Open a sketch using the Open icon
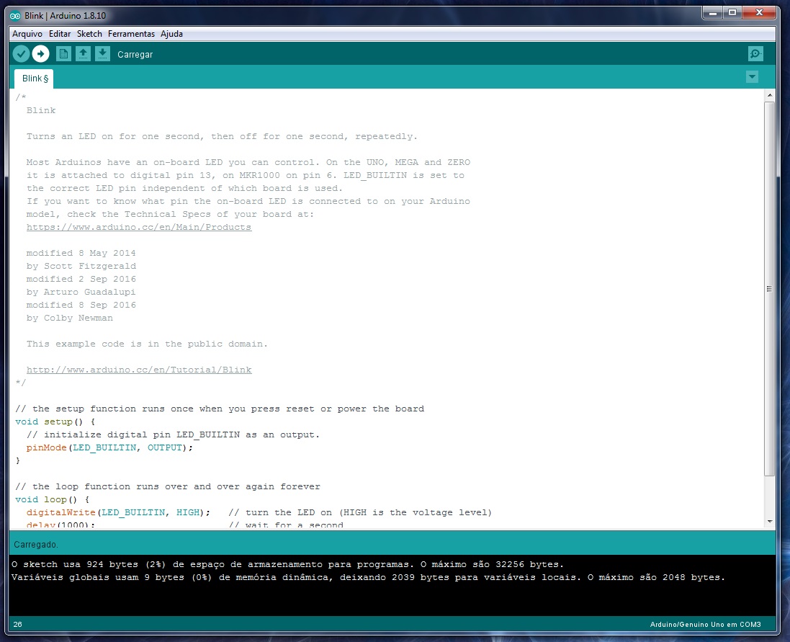 [84, 54]
